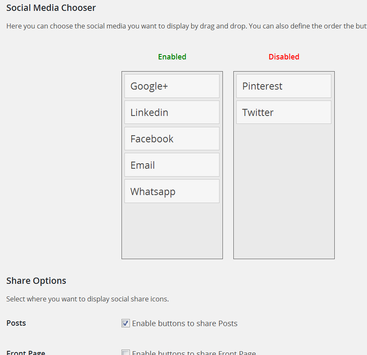This screenshot has height=355, width=367.
Task: Select the Email item in Enabled list
Action: click(x=172, y=165)
